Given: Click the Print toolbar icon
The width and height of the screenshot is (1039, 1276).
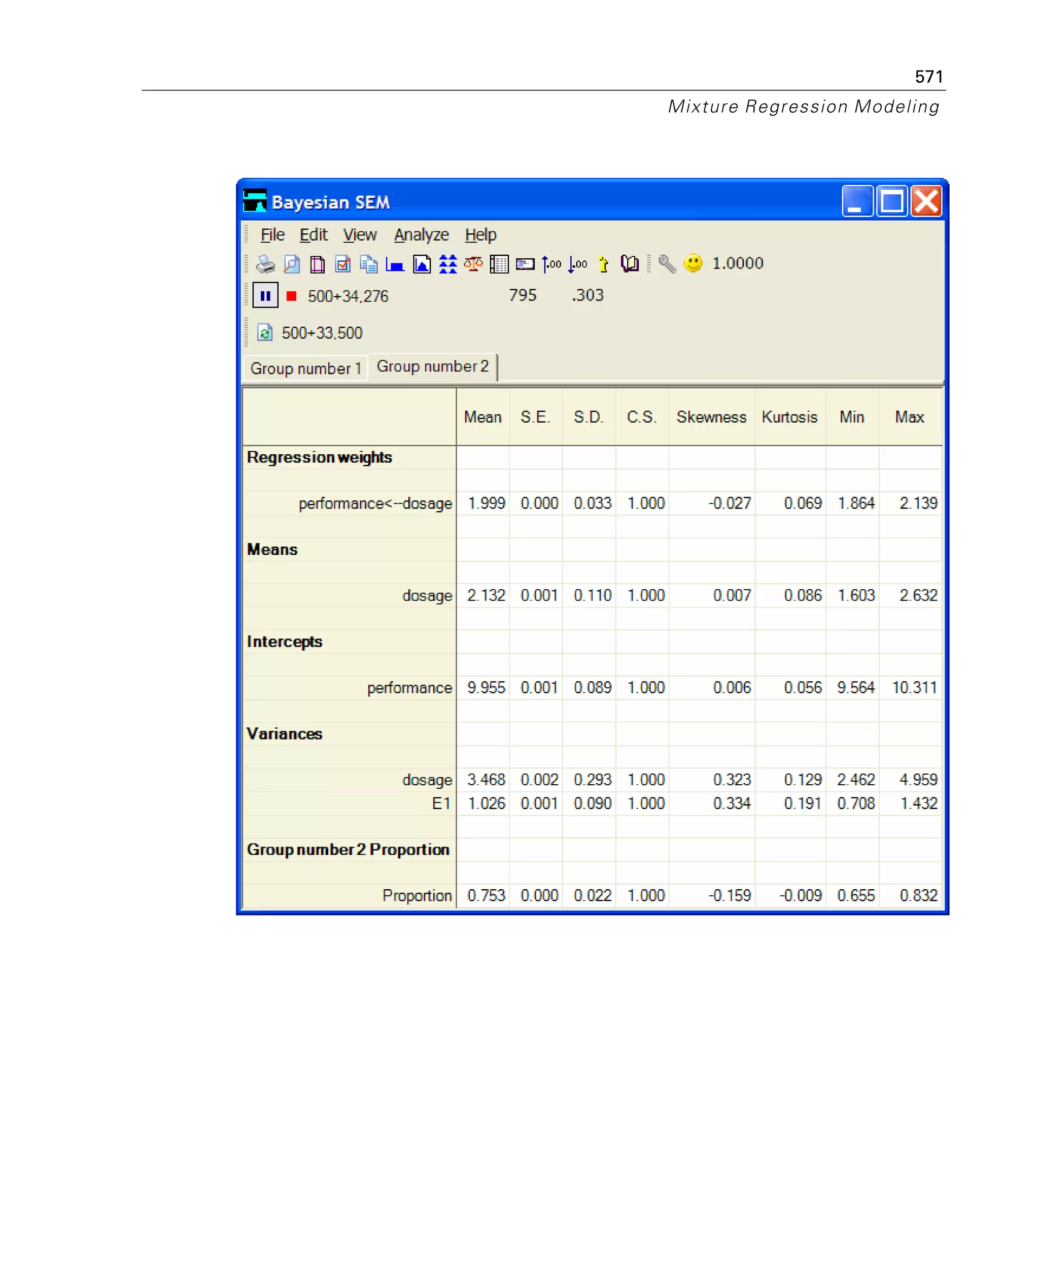Looking at the screenshot, I should (x=265, y=264).
